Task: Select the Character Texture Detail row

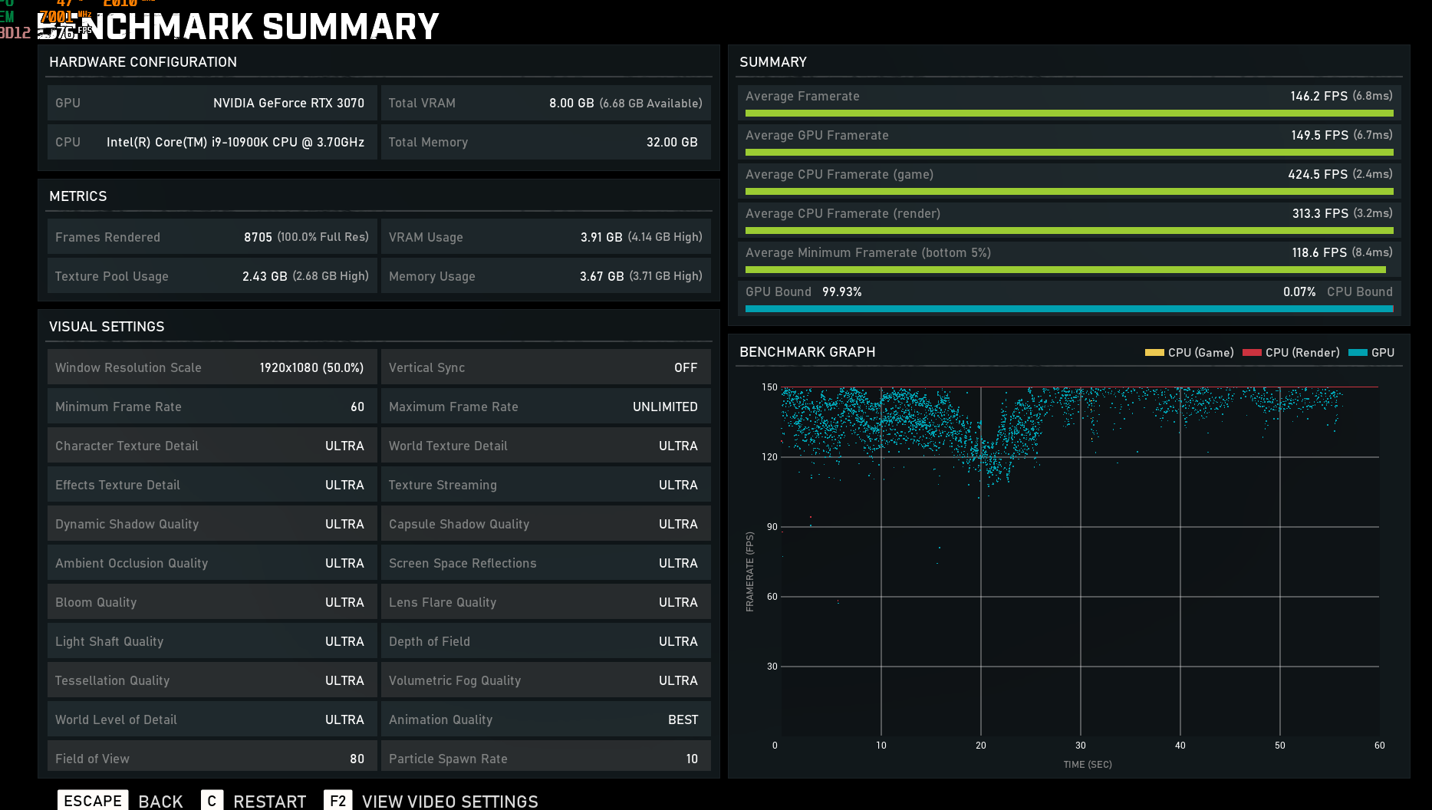Action: click(x=212, y=446)
